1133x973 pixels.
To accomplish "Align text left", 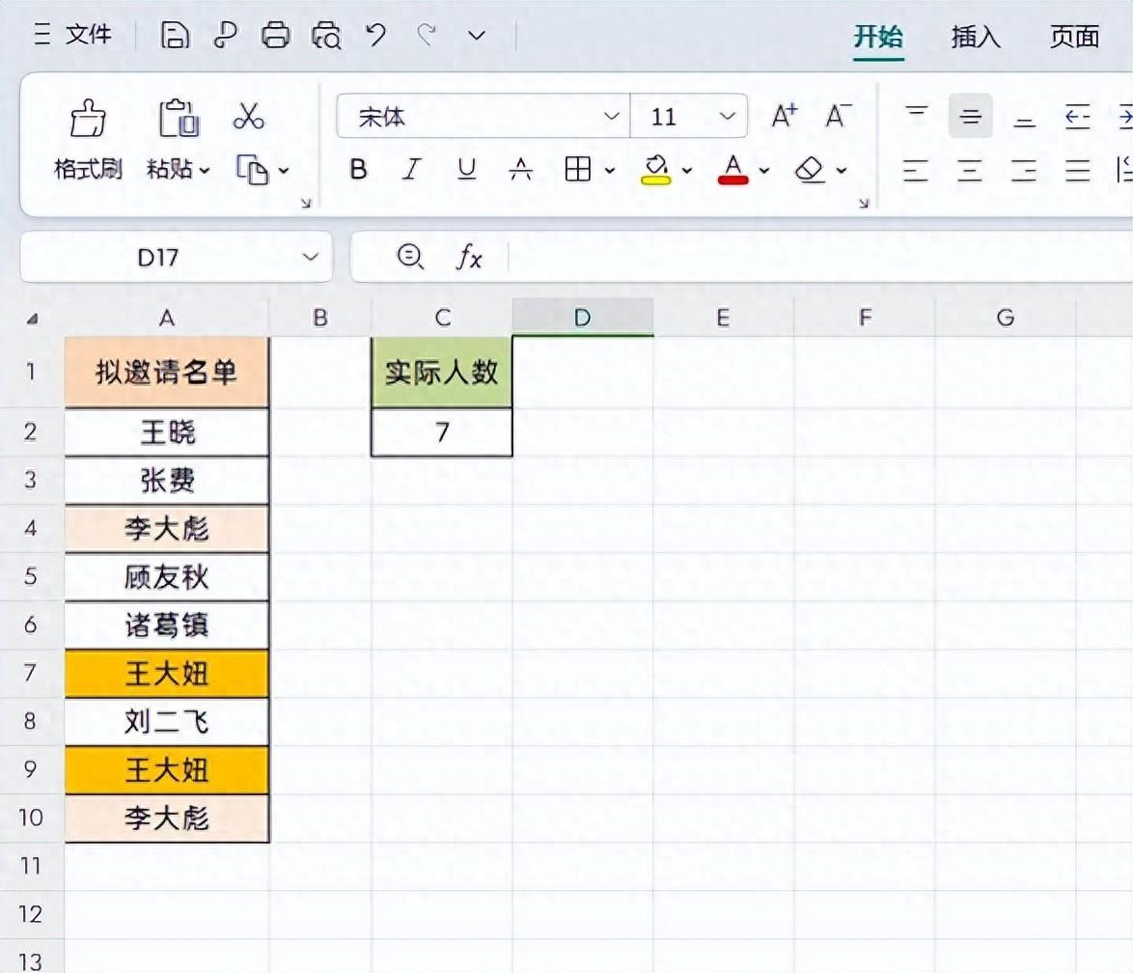I will (916, 171).
